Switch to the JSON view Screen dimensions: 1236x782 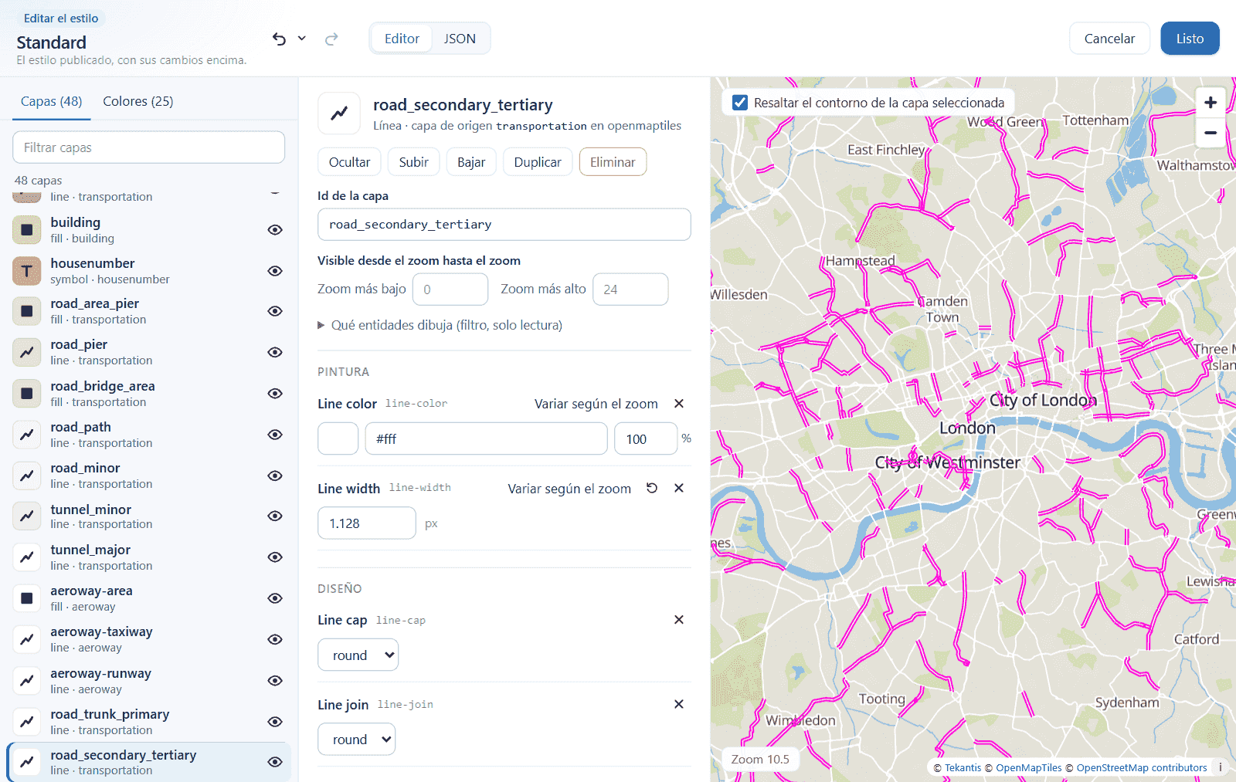coord(460,39)
